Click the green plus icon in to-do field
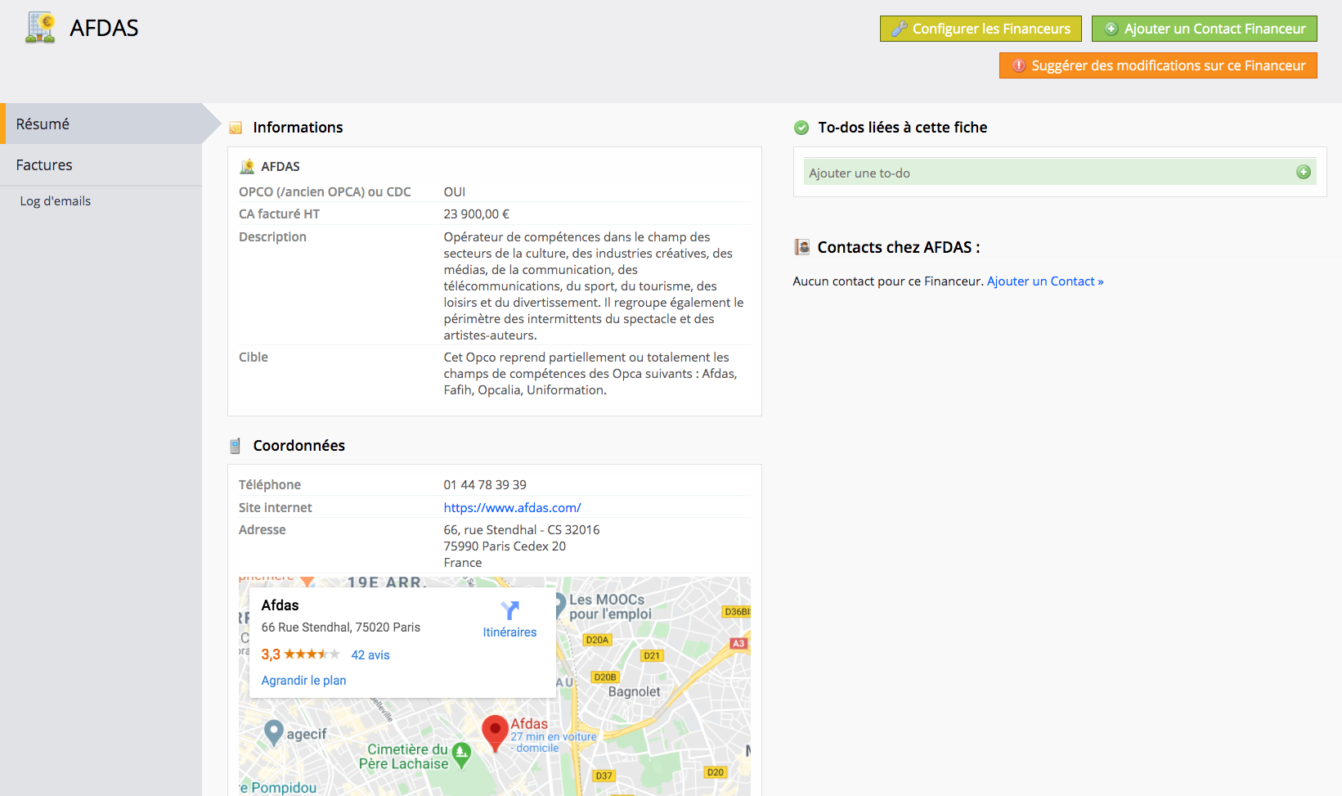Image resolution: width=1342 pixels, height=796 pixels. (1304, 172)
